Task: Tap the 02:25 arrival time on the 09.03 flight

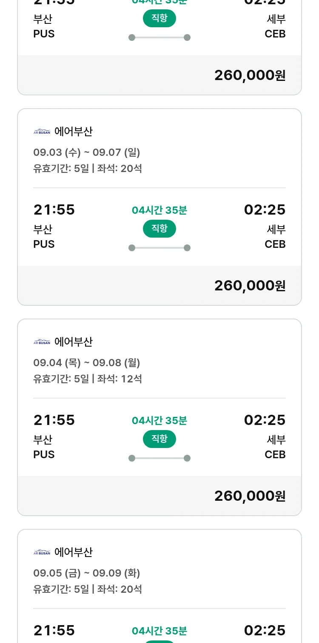Action: point(265,210)
